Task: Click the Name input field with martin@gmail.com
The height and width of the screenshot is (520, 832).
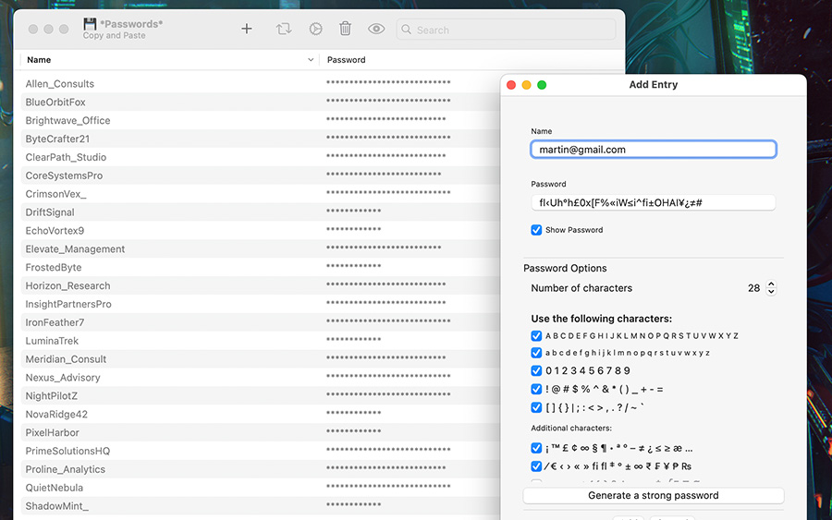Action: 653,150
